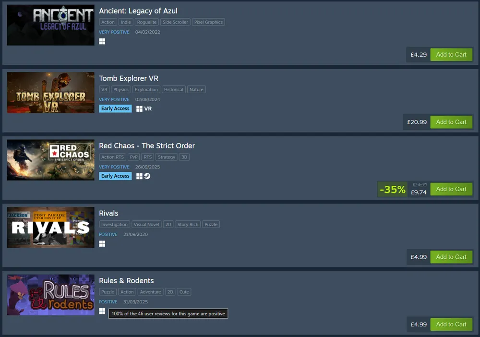Image resolution: width=480 pixels, height=337 pixels.
Task: Add Rules & Rodents to cart
Action: click(451, 324)
